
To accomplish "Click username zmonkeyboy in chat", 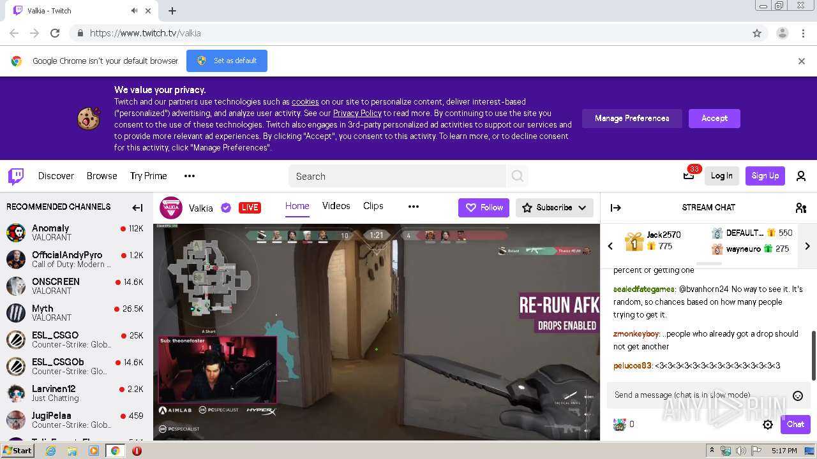I will 636,334.
